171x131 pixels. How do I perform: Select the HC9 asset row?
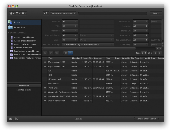[x=103, y=75]
